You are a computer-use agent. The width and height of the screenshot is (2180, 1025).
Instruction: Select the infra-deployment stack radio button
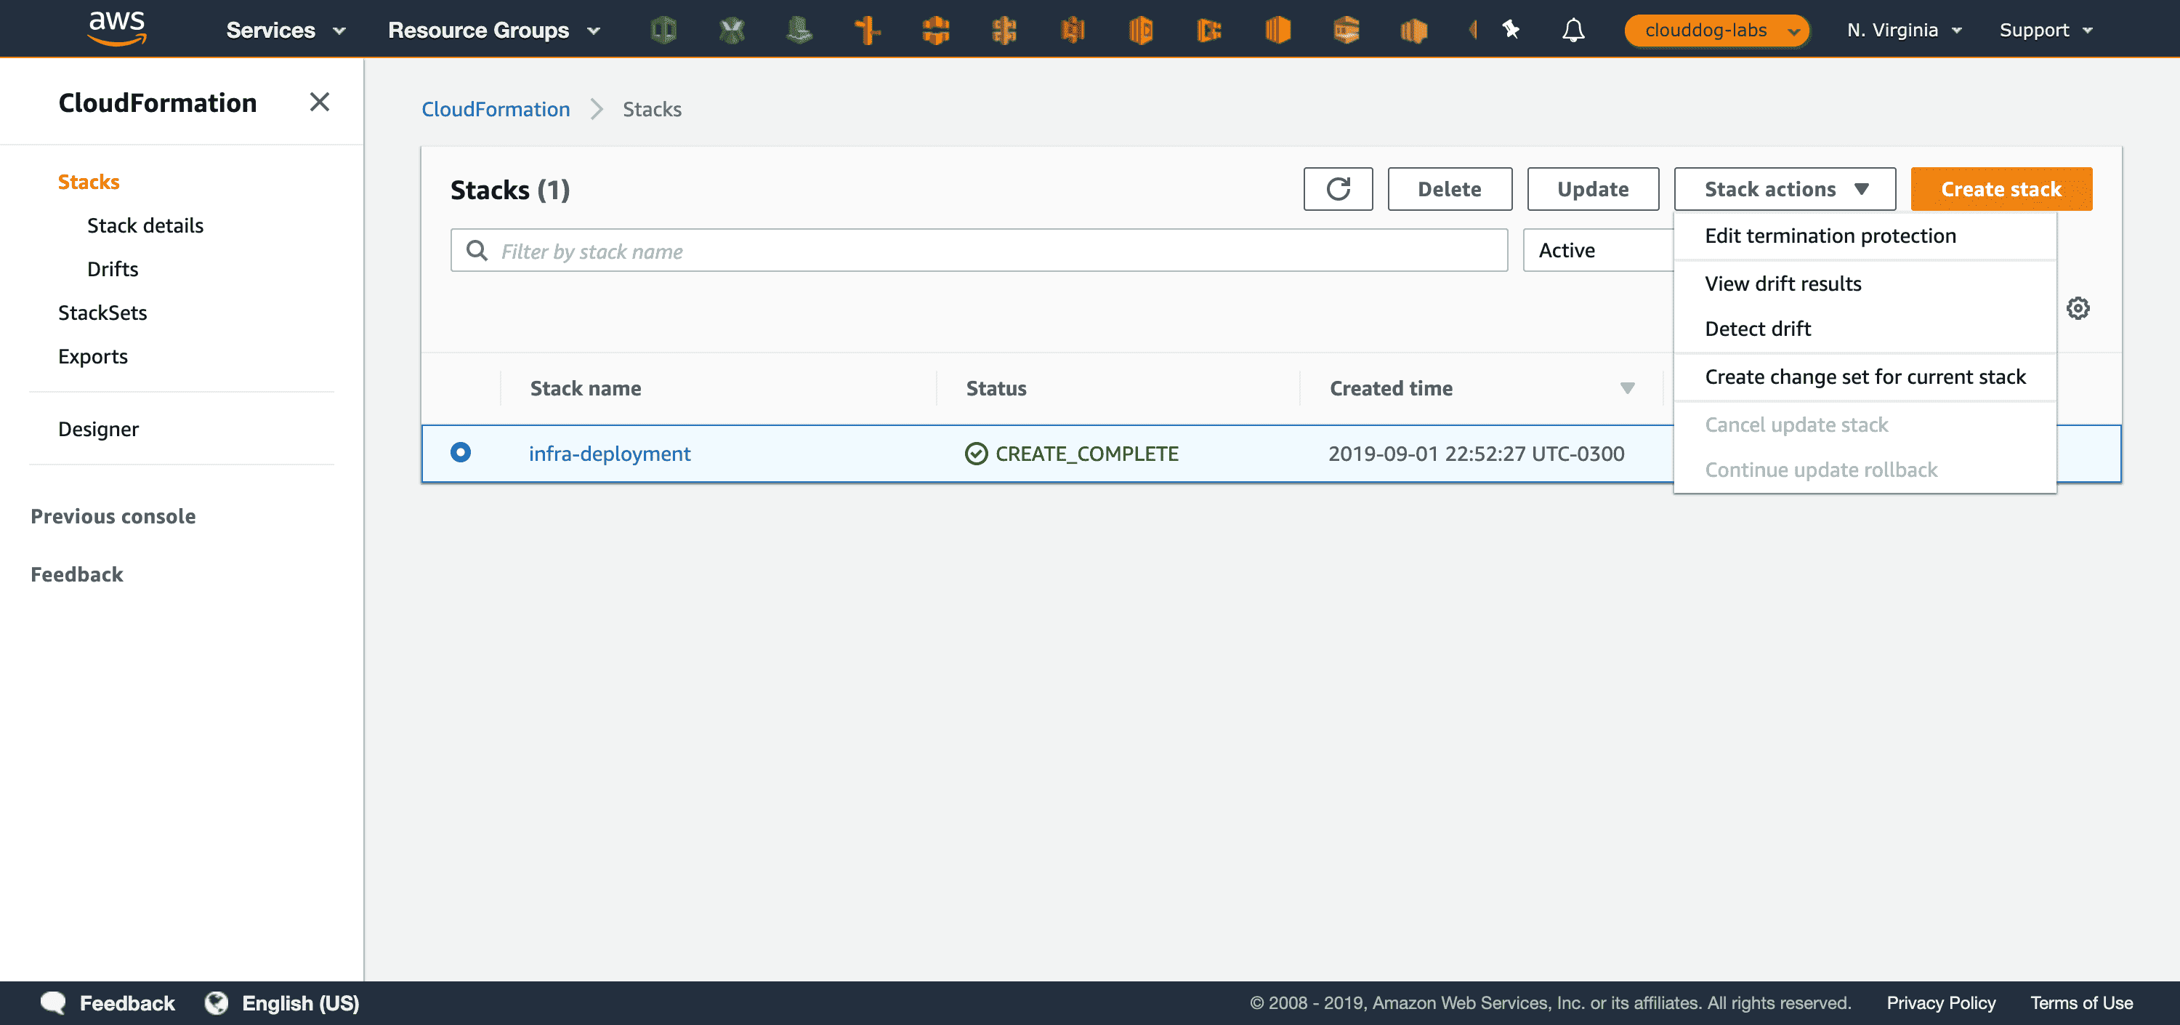[x=461, y=452]
